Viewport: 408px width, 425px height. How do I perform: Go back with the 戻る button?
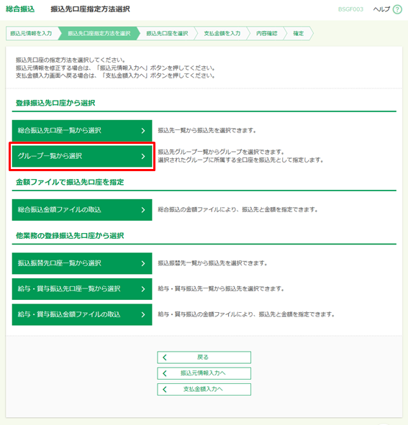pyautogui.click(x=204, y=357)
